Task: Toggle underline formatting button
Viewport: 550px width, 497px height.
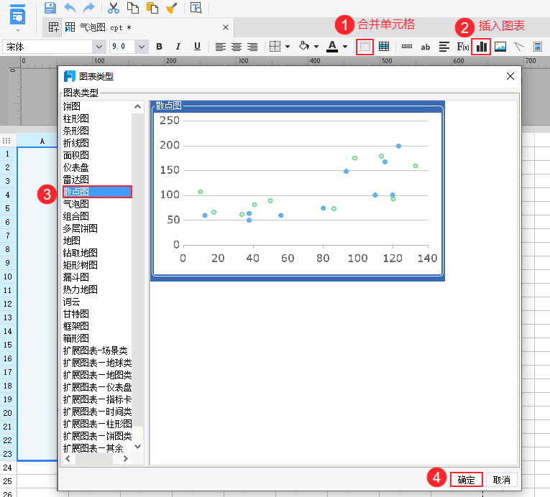Action: tap(197, 47)
